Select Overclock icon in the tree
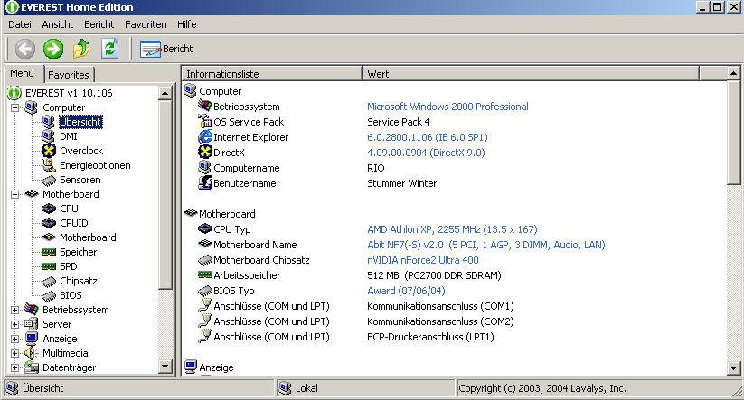The width and height of the screenshot is (744, 400). click(49, 151)
